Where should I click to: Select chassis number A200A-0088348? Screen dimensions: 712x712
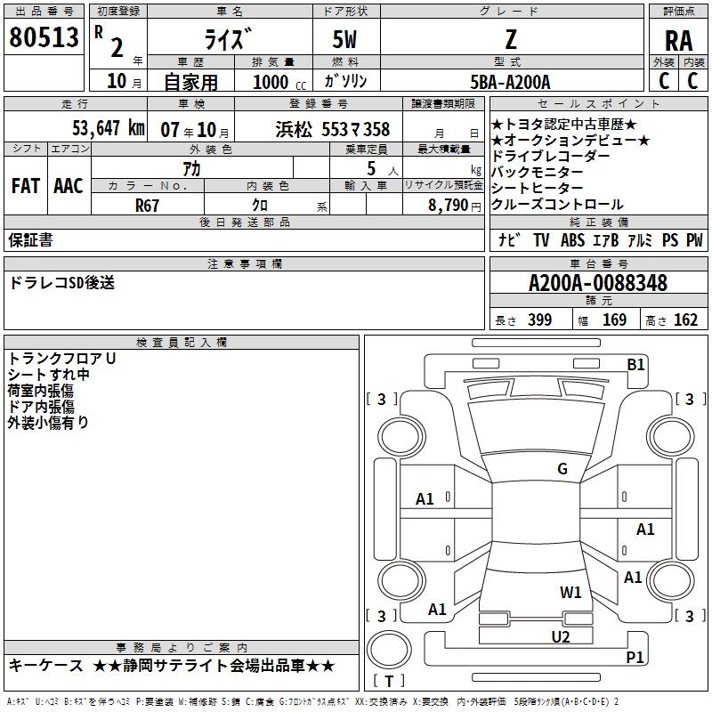point(597,283)
